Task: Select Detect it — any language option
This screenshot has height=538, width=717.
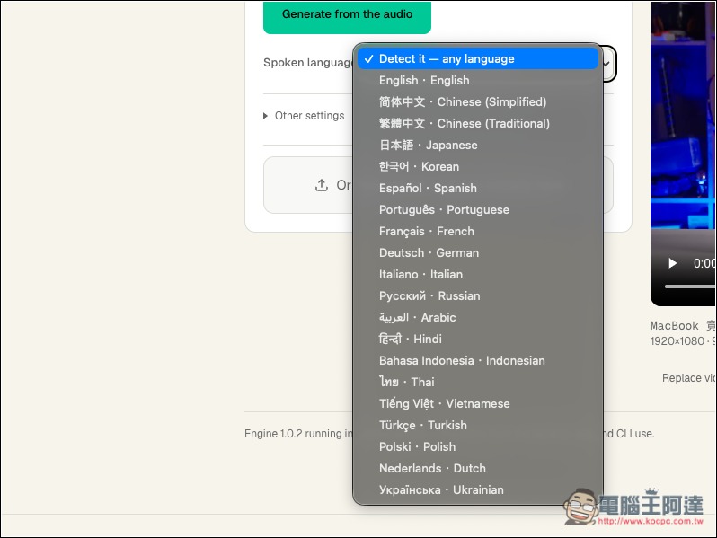Action: 477,59
